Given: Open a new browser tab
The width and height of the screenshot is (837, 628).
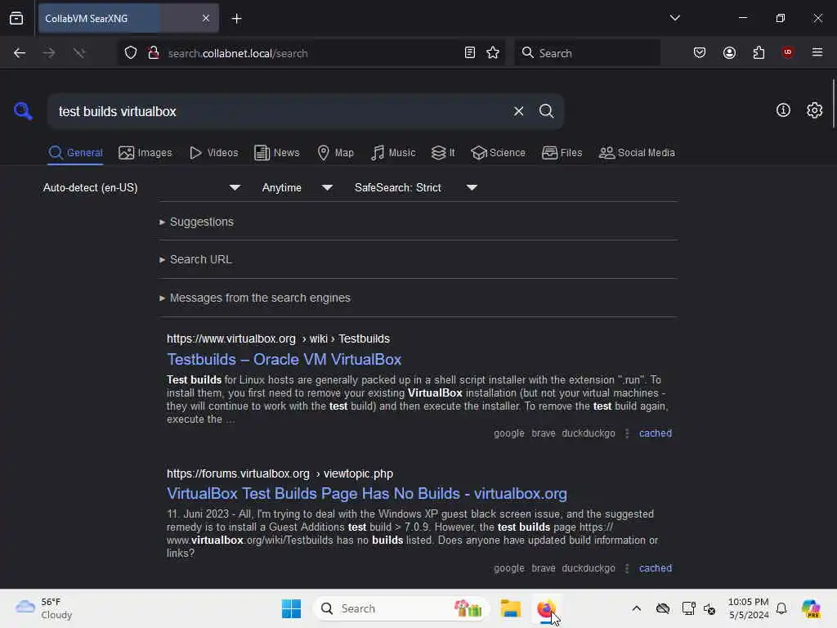Looking at the screenshot, I should pos(236,19).
